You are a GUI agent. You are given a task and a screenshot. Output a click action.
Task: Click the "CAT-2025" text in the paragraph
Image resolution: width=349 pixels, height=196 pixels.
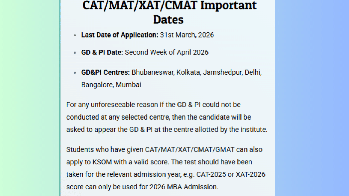pyautogui.click(x=211, y=174)
